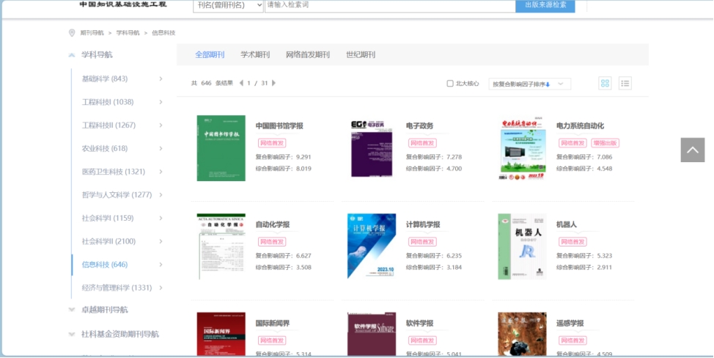
Task: Open 中国图书馆学报 cover thumbnail
Action: [x=221, y=148]
